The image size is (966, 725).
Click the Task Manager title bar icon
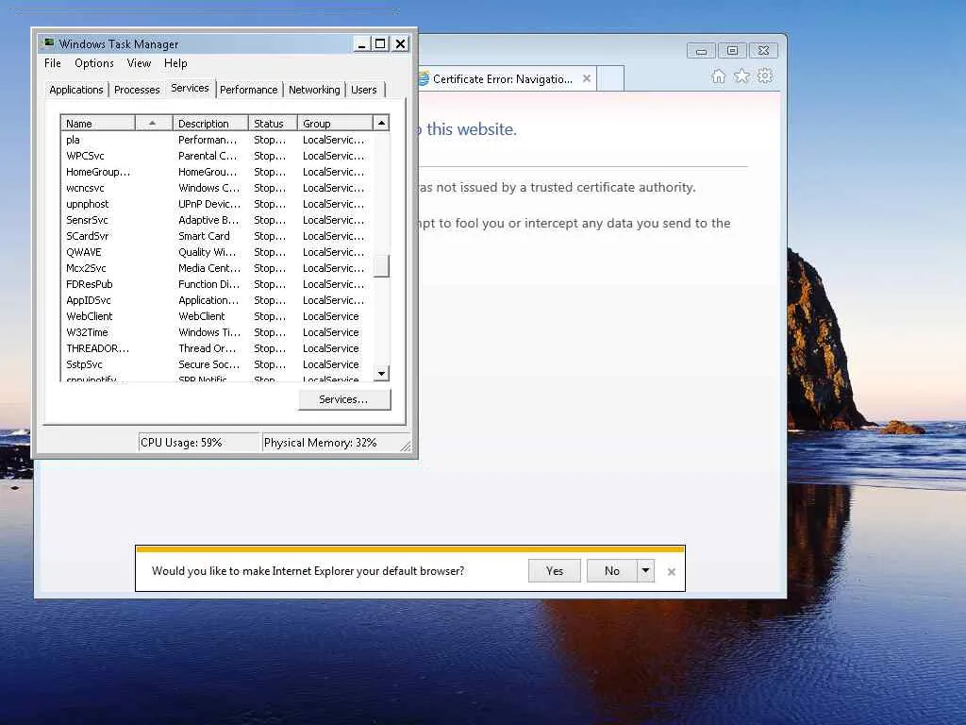pyautogui.click(x=49, y=43)
